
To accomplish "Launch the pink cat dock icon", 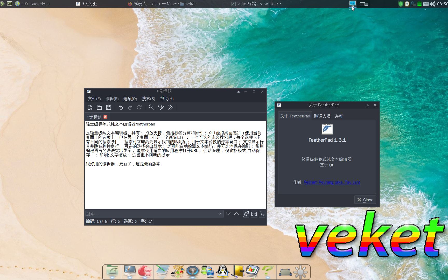I will (x=145, y=271).
